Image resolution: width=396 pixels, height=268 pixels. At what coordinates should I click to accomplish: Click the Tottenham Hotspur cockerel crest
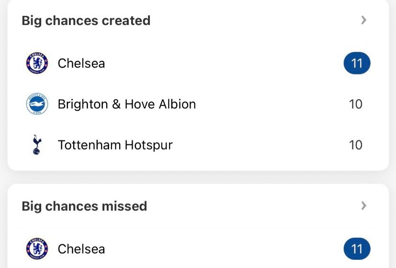(37, 145)
